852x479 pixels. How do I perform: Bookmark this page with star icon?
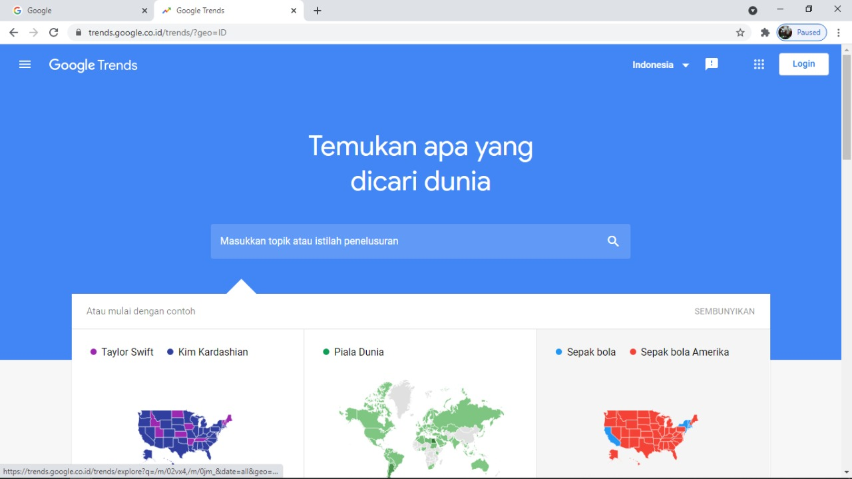(740, 32)
